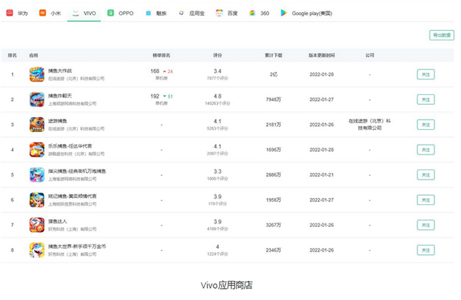The image size is (461, 300).
Task: Switch to the 应用宝 store tab
Action: point(191,13)
